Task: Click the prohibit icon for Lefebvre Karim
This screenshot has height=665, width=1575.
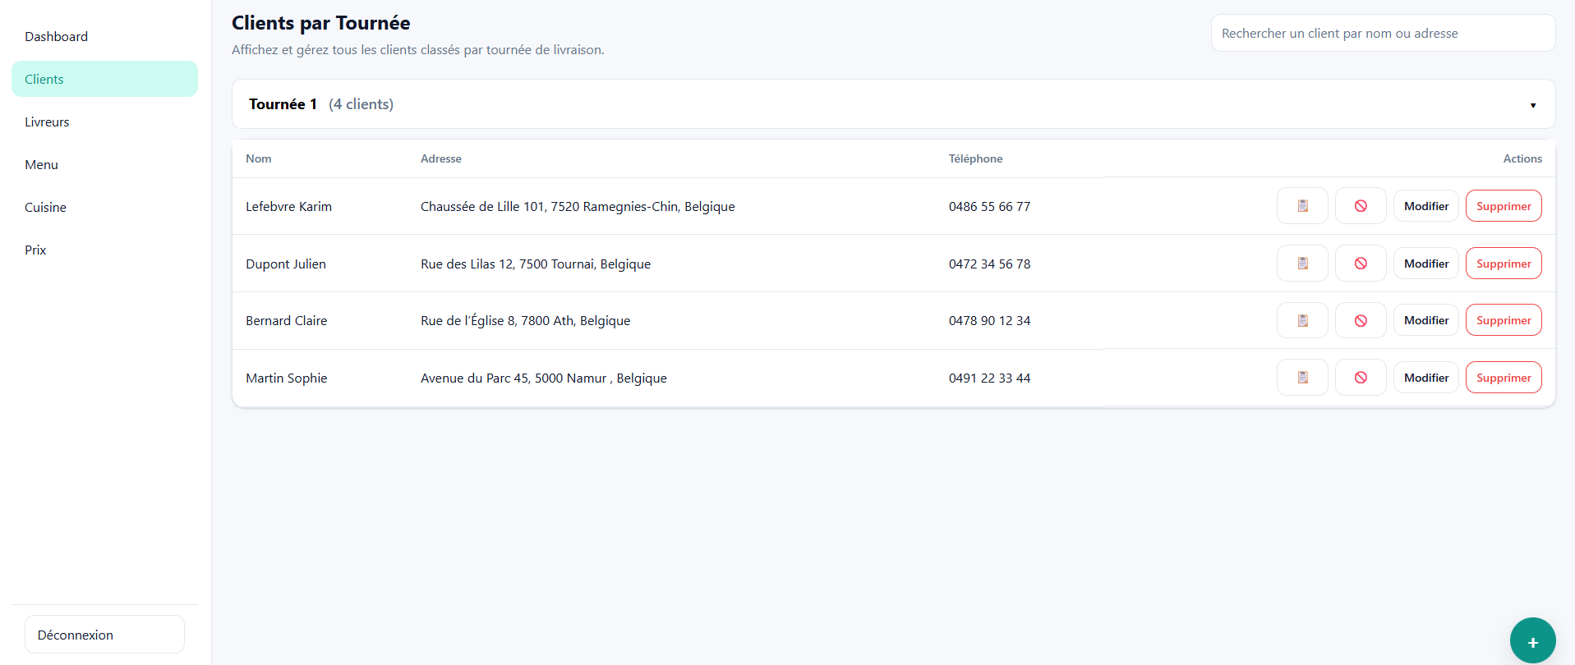Action: 1361,206
